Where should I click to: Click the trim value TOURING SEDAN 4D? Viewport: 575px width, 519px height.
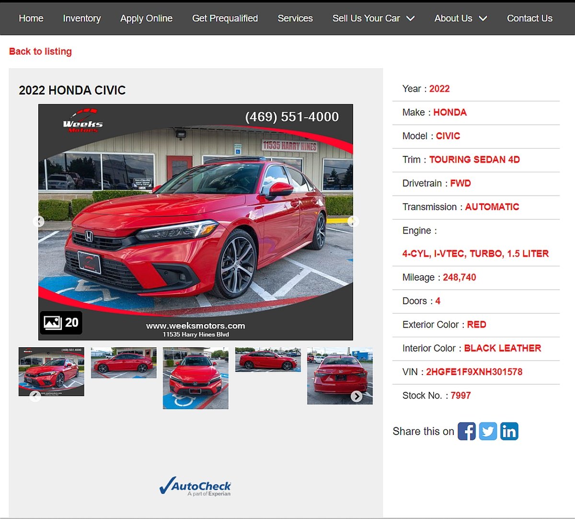[x=474, y=159]
